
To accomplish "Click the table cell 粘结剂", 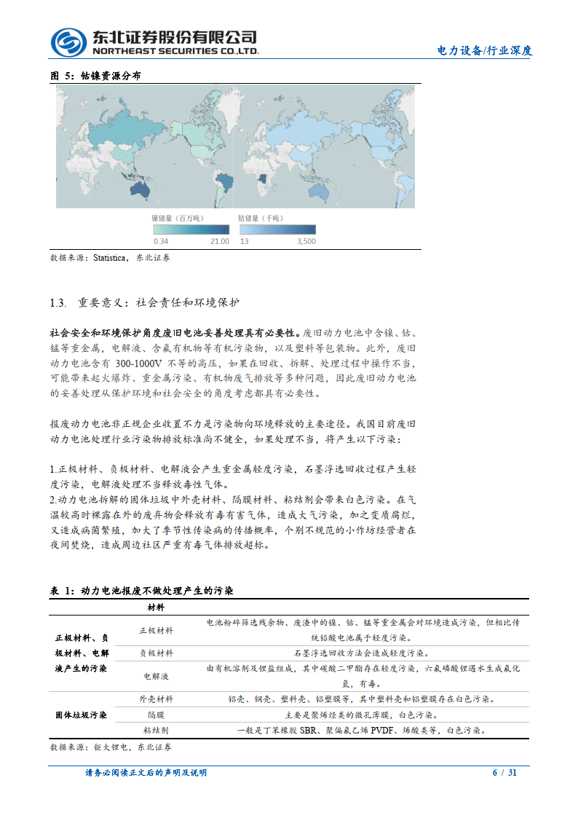I will (x=157, y=731).
